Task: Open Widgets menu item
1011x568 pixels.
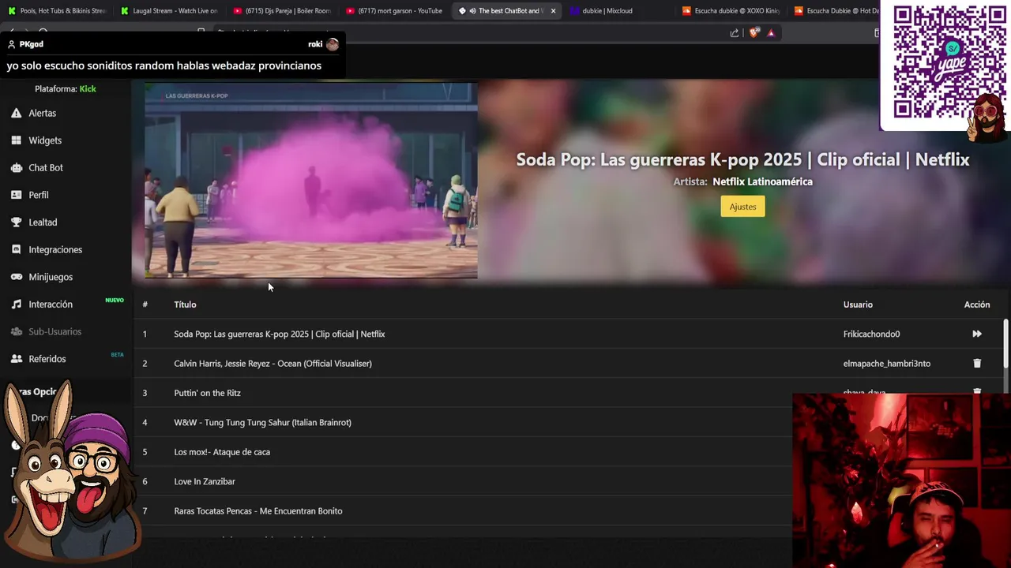Action: pos(45,140)
